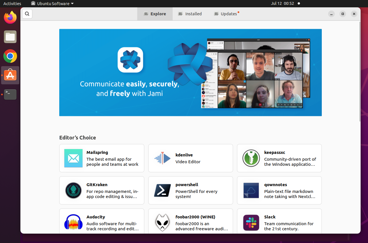
Task: Open the search magnifier button
Action: click(x=27, y=14)
